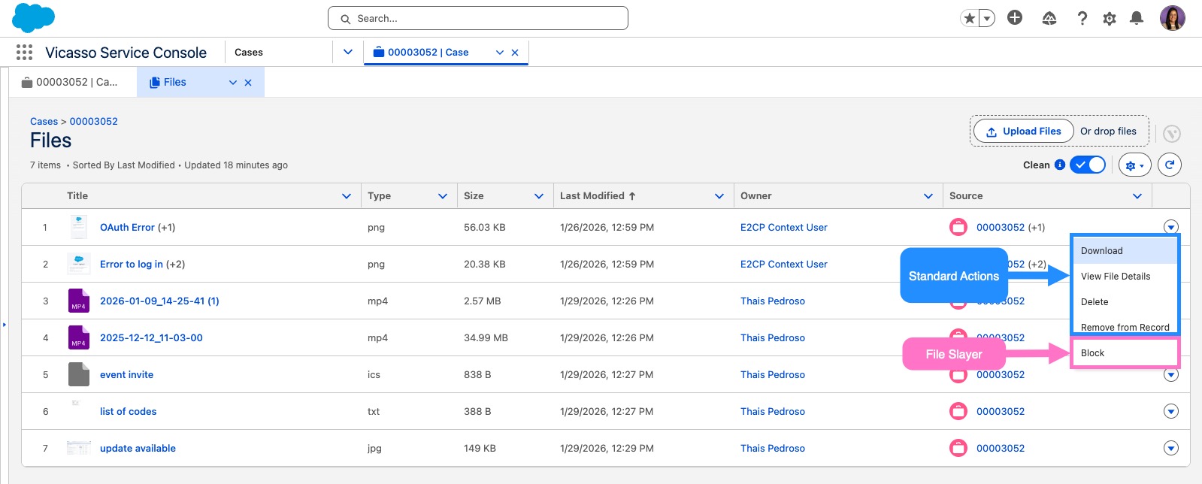The image size is (1202, 484).
Task: Click the refresh list button
Action: 1170,165
